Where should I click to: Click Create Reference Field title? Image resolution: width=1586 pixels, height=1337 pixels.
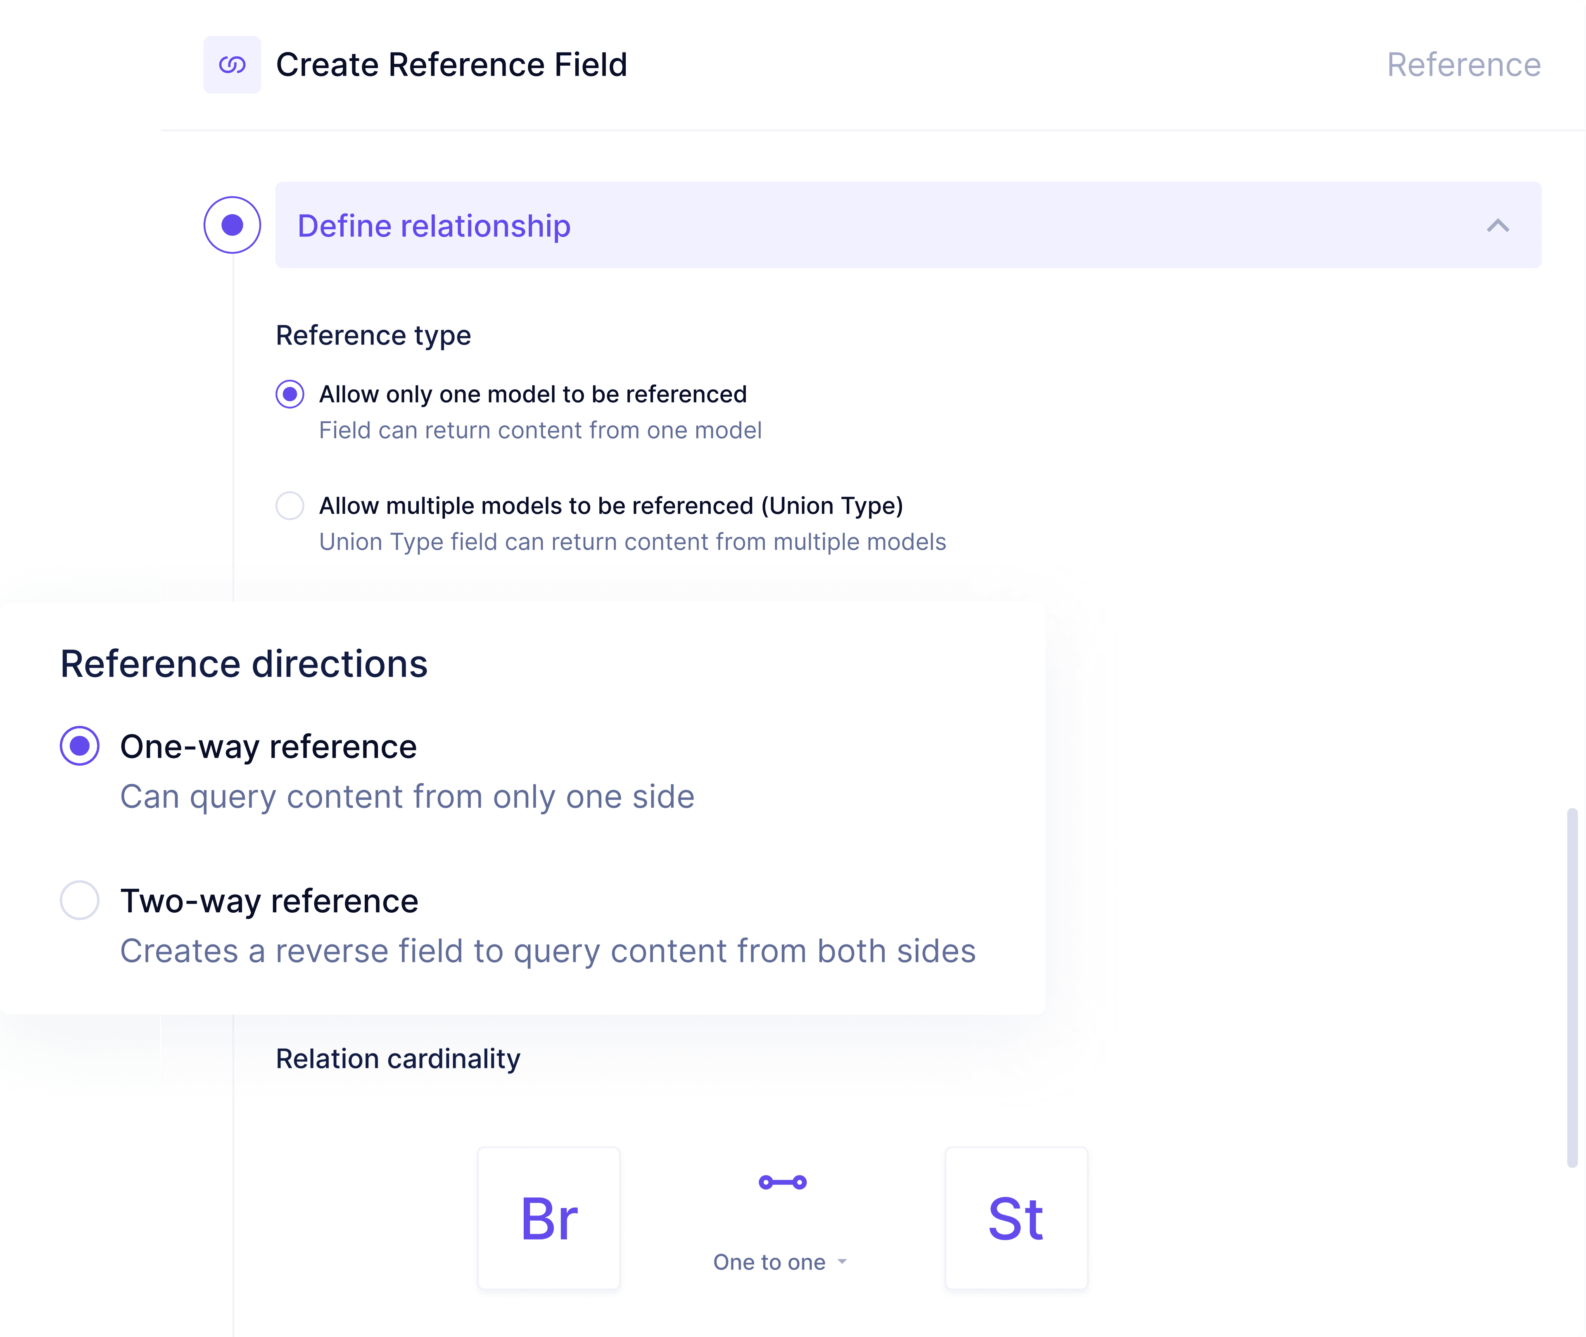tap(451, 65)
